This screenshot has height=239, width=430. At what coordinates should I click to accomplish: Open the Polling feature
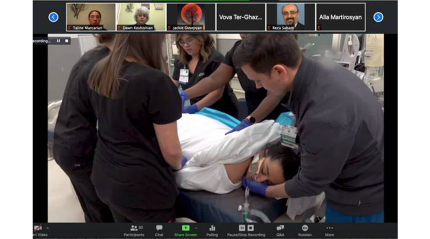tap(212, 228)
